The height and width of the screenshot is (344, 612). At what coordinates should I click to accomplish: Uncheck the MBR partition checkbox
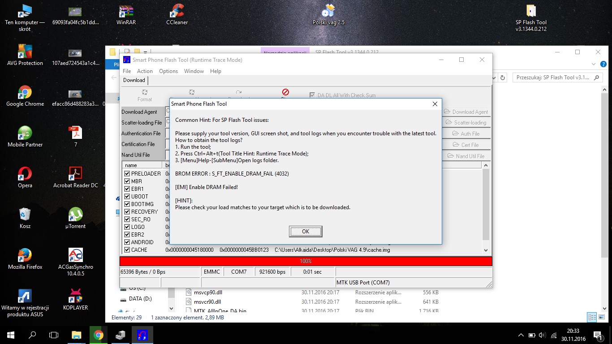127,181
